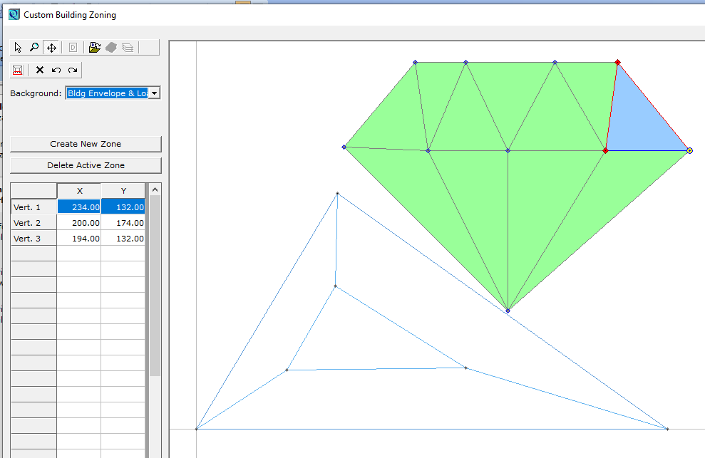This screenshot has width=705, height=458.
Task: Click Create New Zone button
Action: tap(86, 144)
